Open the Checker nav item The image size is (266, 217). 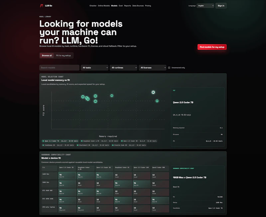tap(93, 6)
